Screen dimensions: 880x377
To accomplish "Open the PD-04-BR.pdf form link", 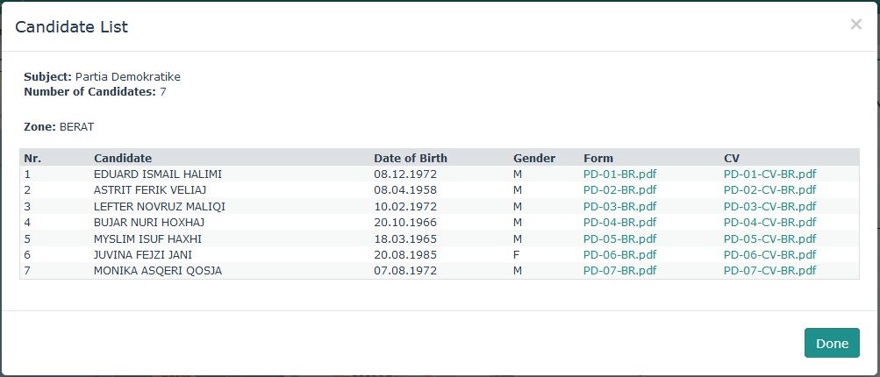I will click(x=619, y=223).
